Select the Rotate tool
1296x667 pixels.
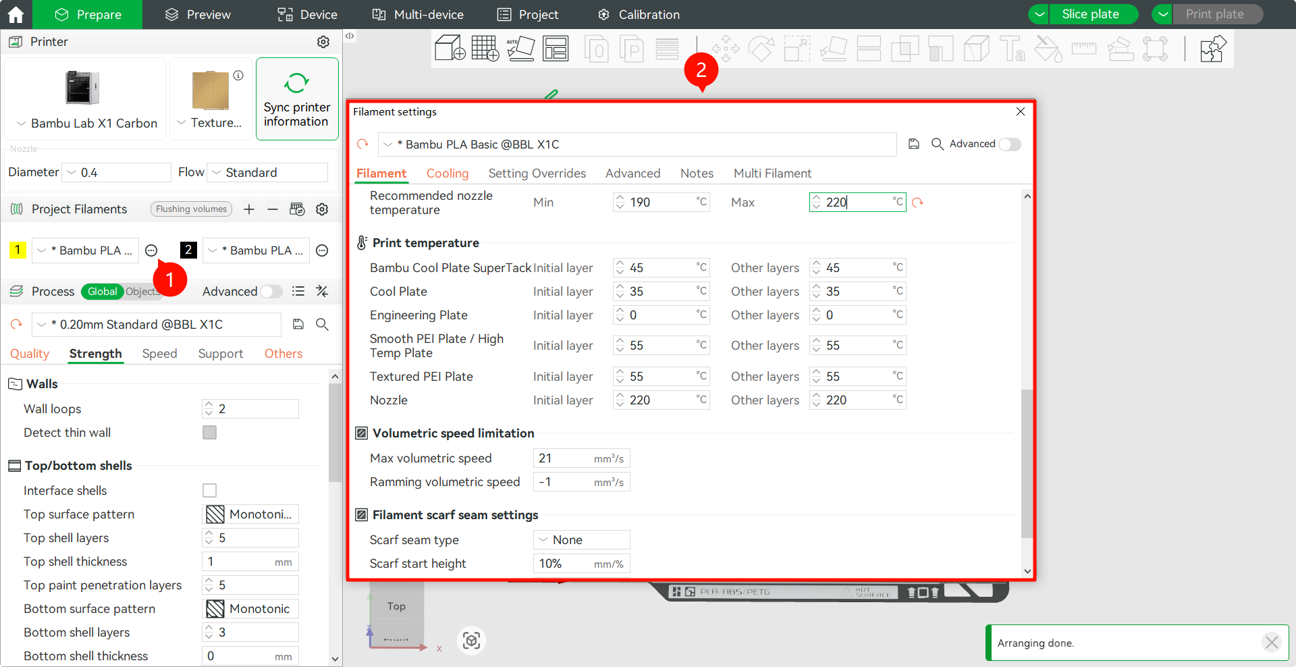click(x=761, y=49)
